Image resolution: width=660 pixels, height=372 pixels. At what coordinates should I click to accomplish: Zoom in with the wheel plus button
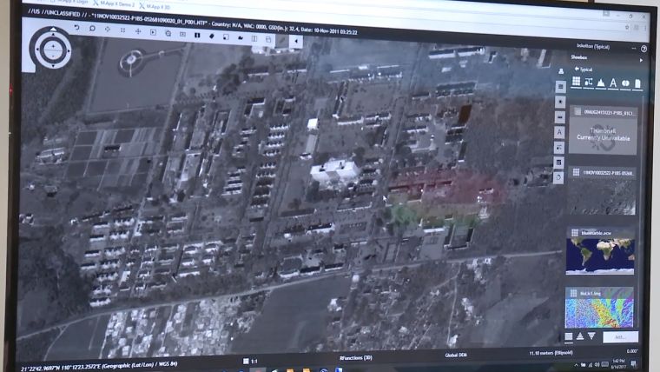click(x=53, y=44)
